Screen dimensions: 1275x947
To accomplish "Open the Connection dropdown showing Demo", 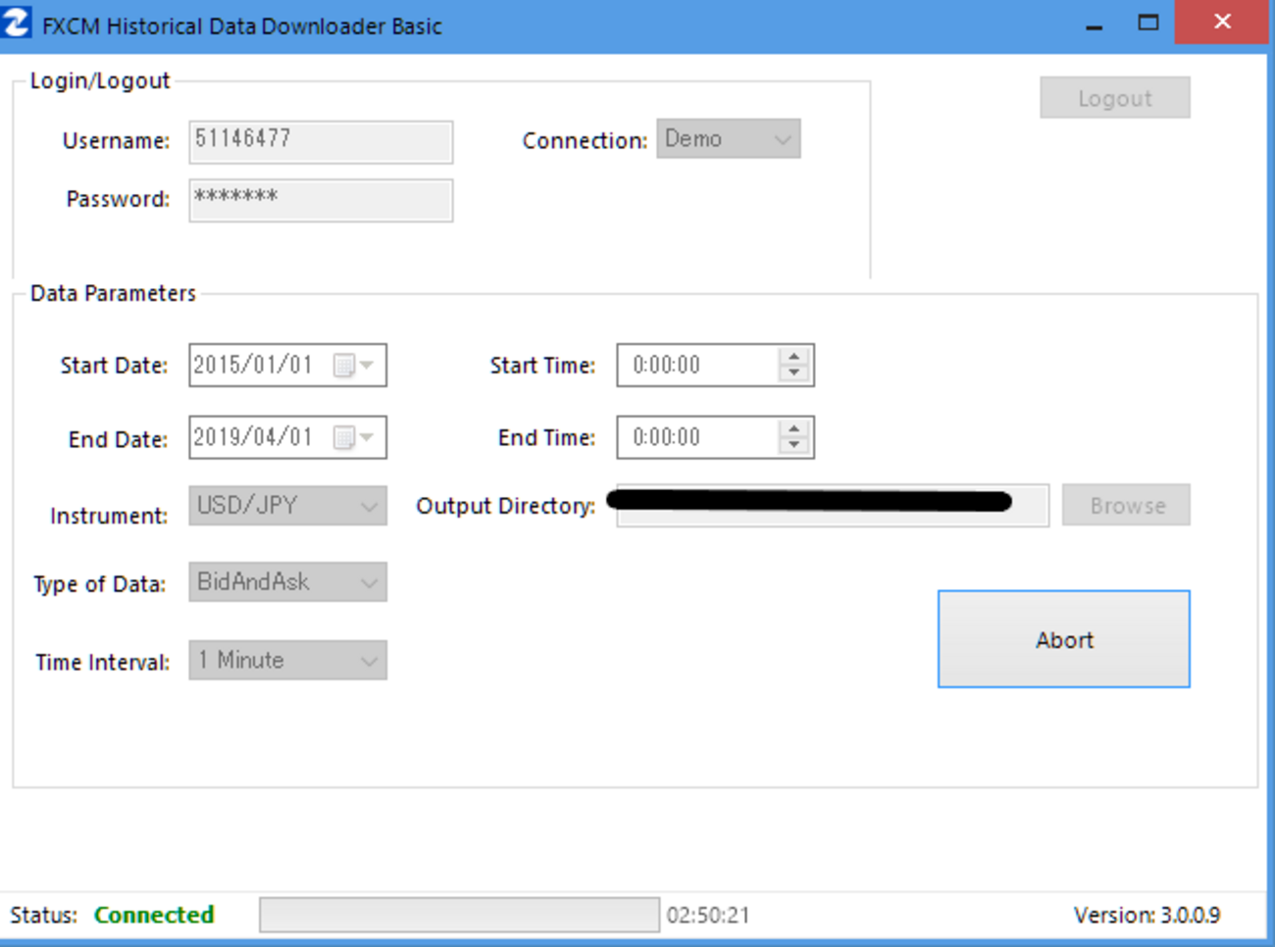I will click(729, 139).
